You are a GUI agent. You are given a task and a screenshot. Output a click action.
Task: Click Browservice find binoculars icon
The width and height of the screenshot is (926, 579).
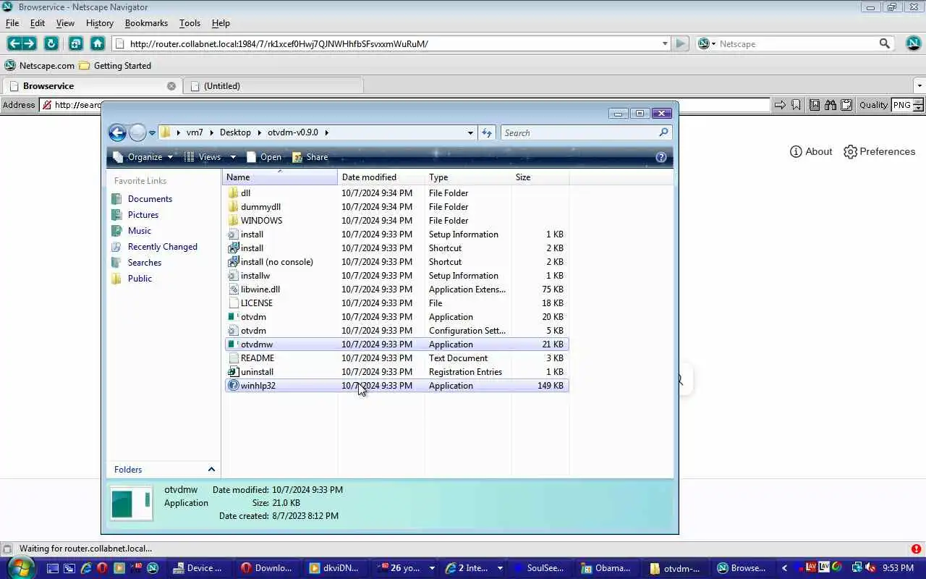pos(831,105)
